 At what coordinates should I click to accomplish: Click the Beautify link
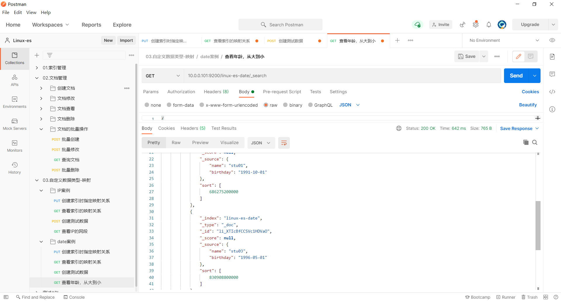528,105
